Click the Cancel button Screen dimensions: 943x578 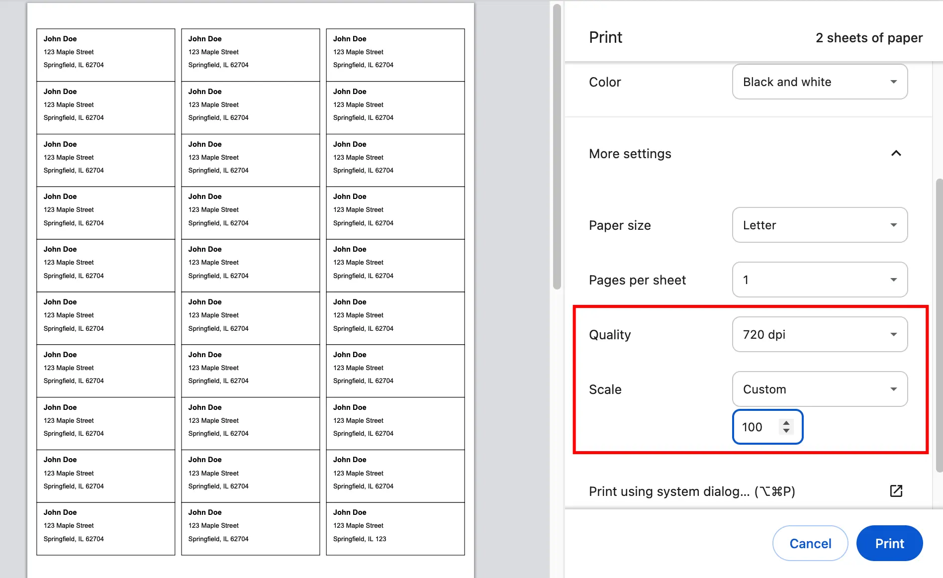(x=810, y=543)
